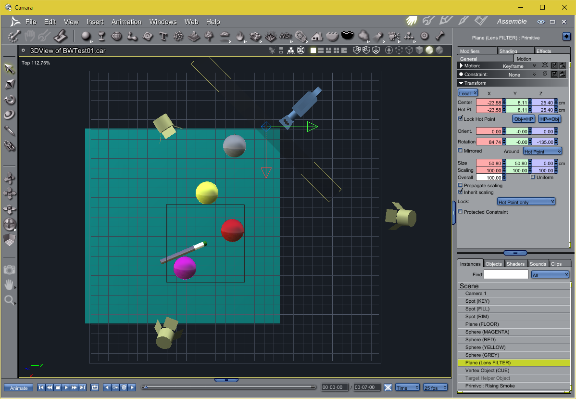Click the Play button in timeline controls
This screenshot has height=399, width=576.
pyautogui.click(x=66, y=387)
